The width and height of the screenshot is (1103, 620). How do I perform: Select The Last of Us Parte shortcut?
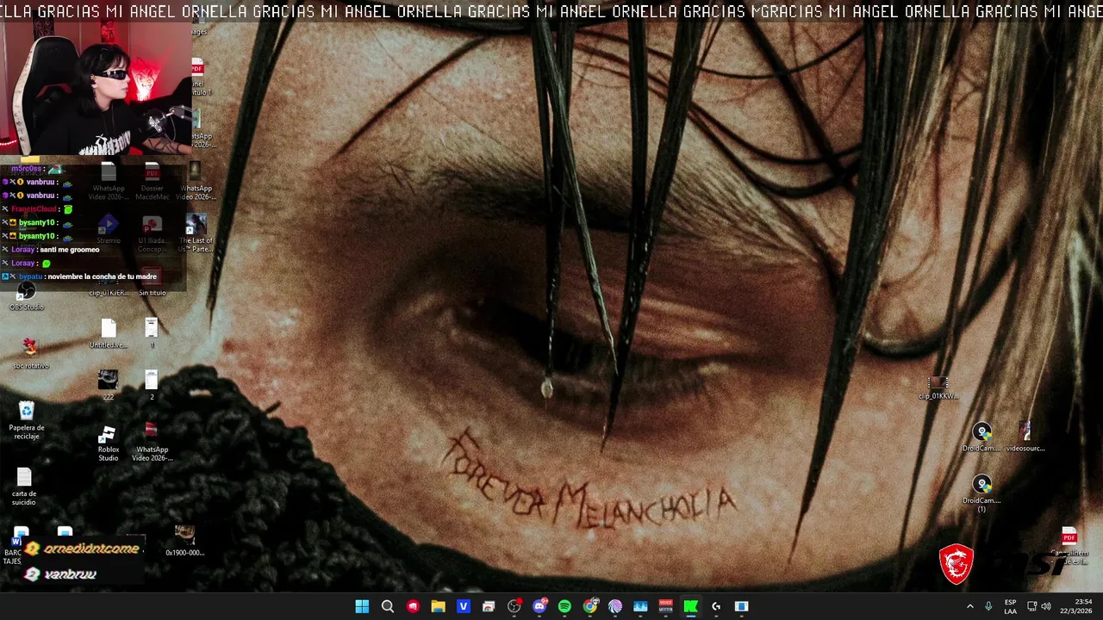click(196, 233)
